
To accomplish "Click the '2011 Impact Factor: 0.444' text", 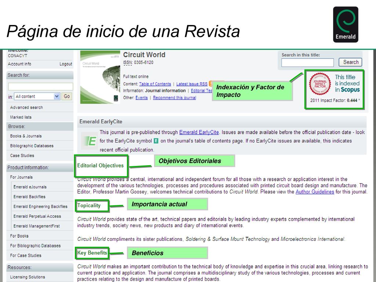I will coord(334,101).
